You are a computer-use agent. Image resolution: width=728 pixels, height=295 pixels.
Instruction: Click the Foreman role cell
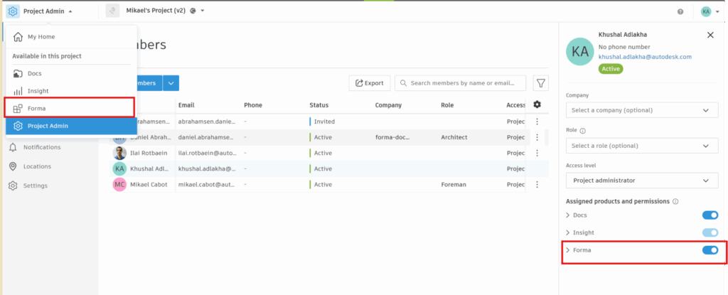(x=454, y=184)
